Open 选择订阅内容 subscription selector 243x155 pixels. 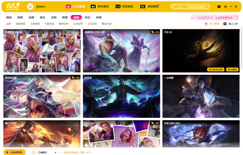pos(77,152)
